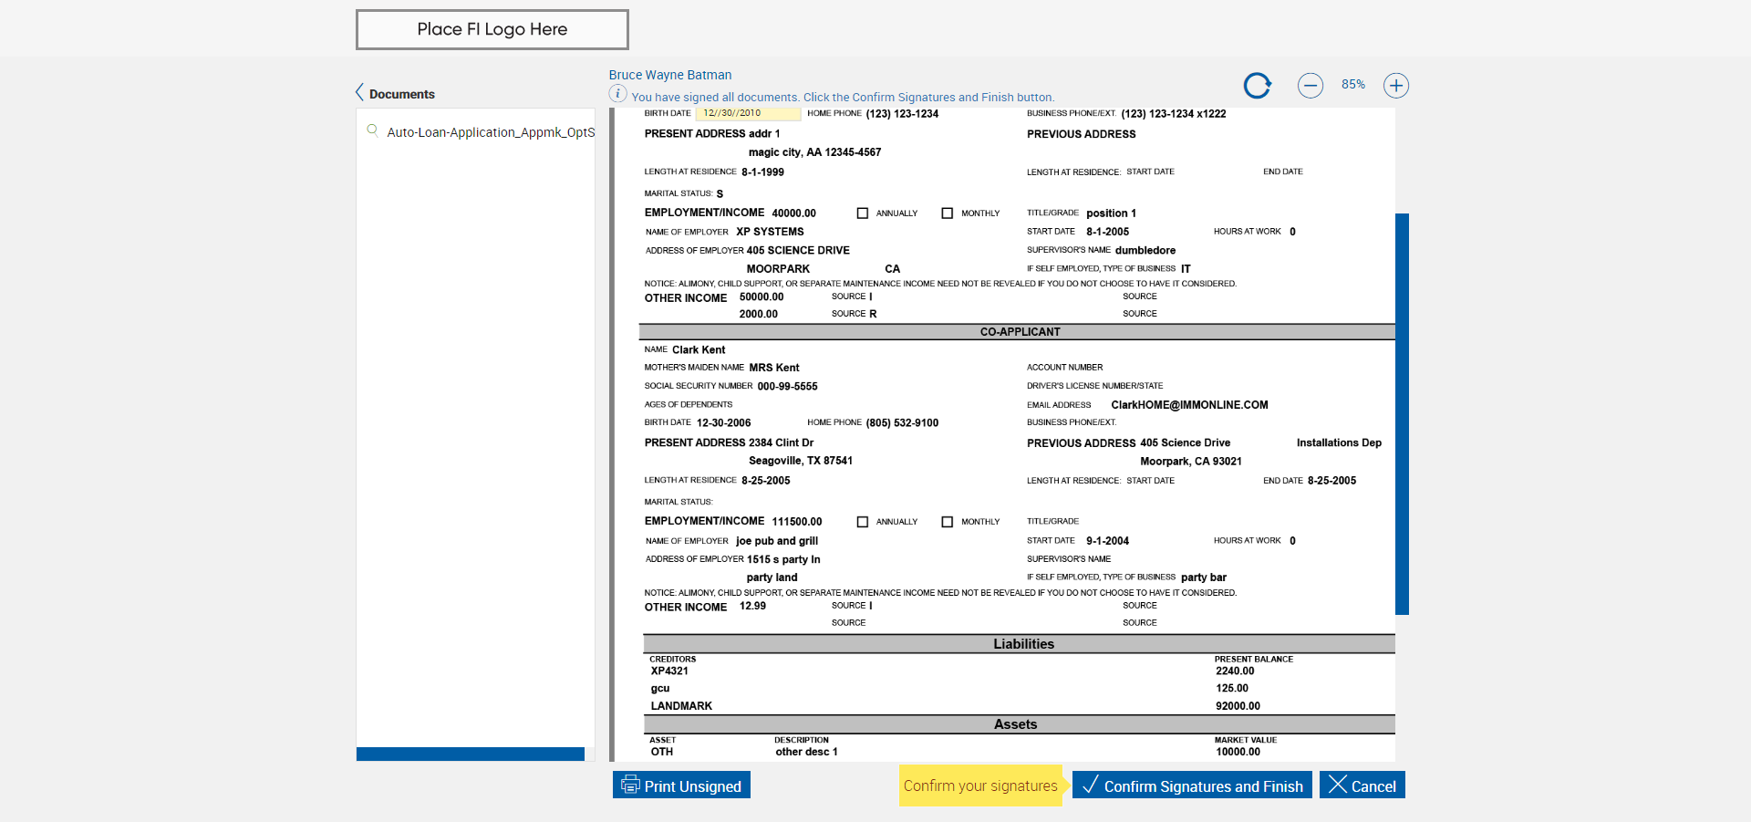Zoom out with the minus icon
This screenshot has height=822, width=1751.
(x=1310, y=86)
